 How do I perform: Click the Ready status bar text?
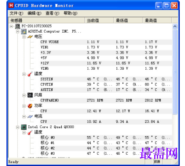[x=13, y=162]
